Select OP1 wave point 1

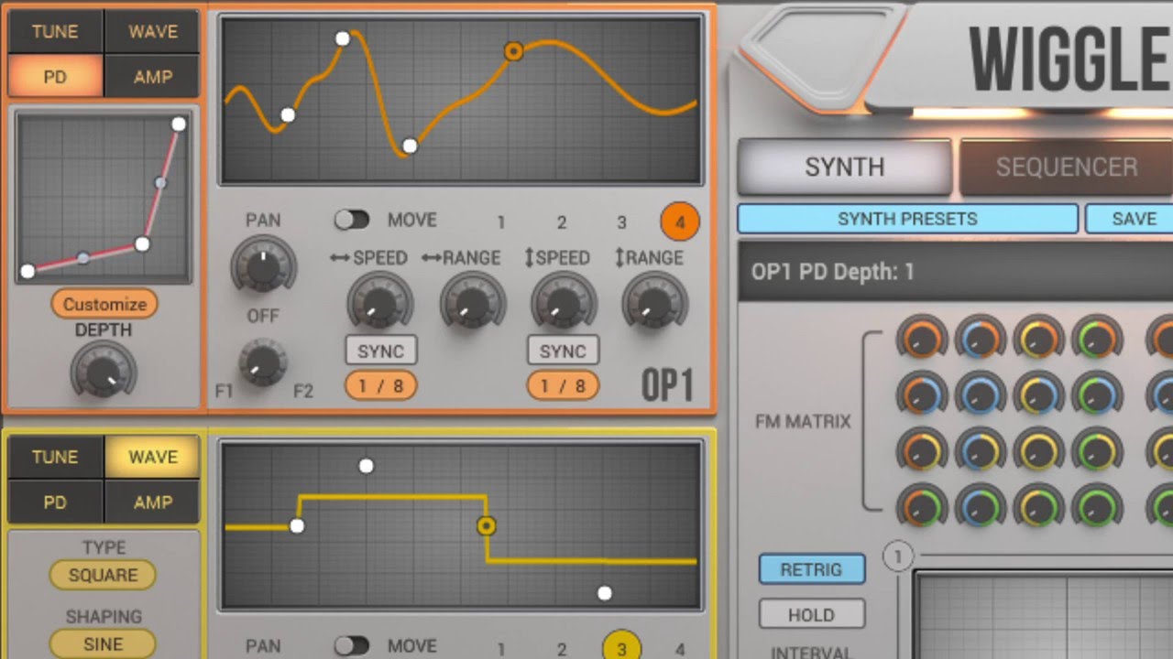pyautogui.click(x=500, y=221)
